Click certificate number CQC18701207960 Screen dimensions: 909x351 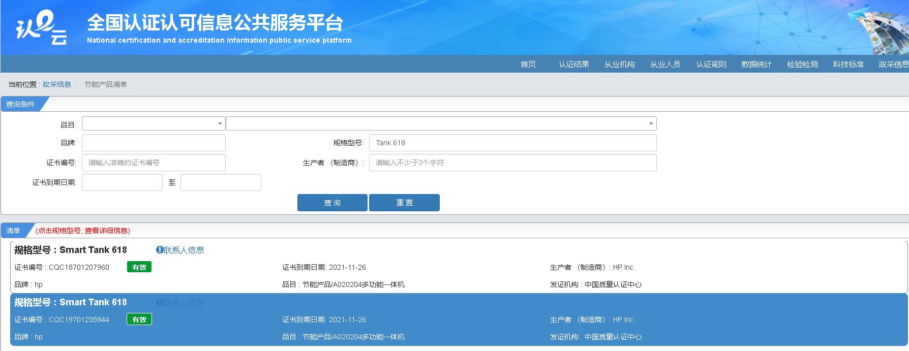tap(79, 267)
